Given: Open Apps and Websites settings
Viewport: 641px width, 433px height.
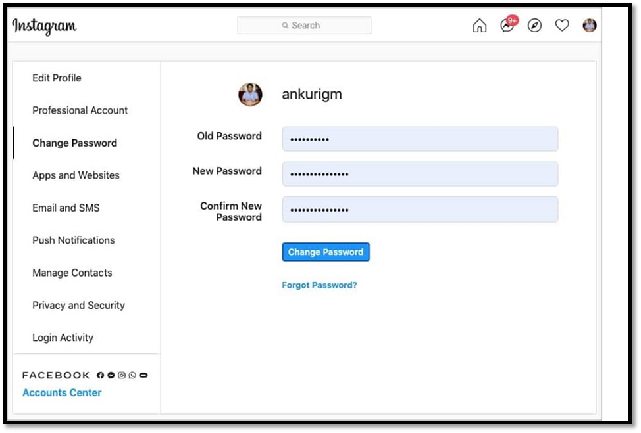Looking at the screenshot, I should (76, 175).
